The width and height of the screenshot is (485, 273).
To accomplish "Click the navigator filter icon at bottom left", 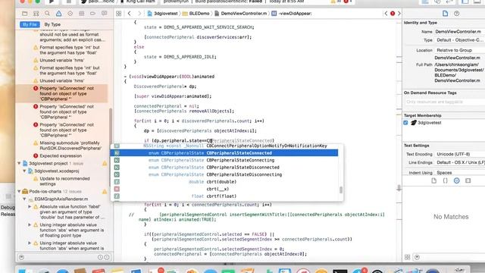I will pyautogui.click(x=21, y=257).
